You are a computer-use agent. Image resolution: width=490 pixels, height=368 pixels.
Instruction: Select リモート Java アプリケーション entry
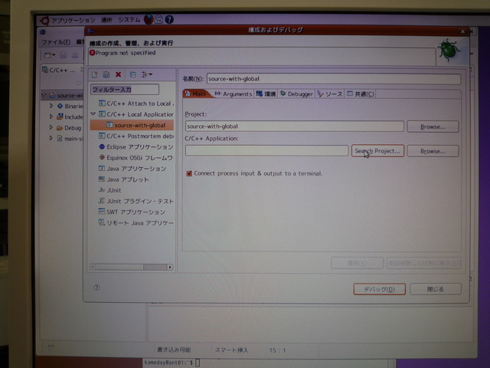click(x=136, y=223)
